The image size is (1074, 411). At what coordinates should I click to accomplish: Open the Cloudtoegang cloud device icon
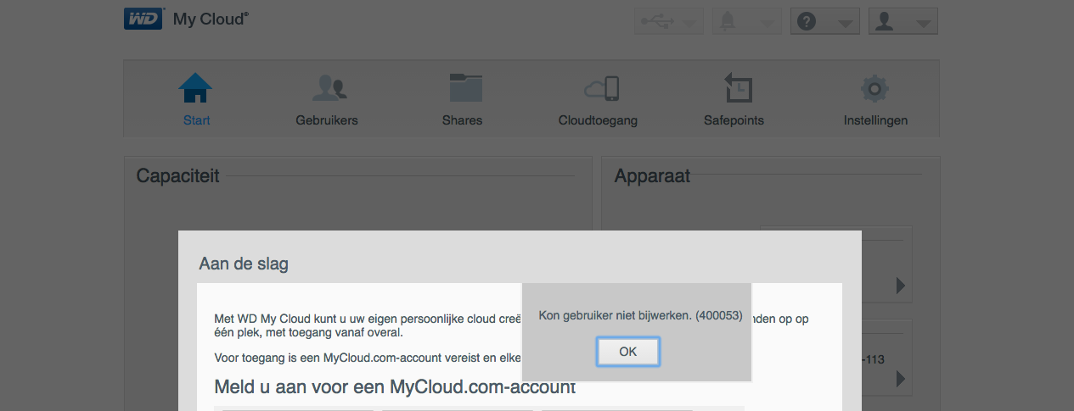(601, 88)
